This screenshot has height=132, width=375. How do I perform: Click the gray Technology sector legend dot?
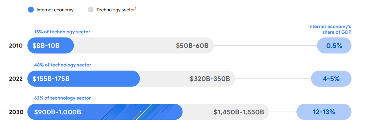pos(91,10)
